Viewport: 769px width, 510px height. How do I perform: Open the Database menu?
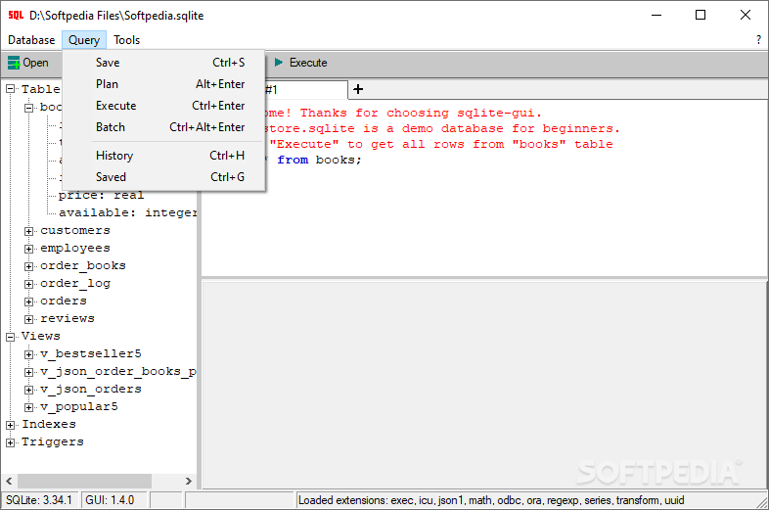[x=31, y=40]
